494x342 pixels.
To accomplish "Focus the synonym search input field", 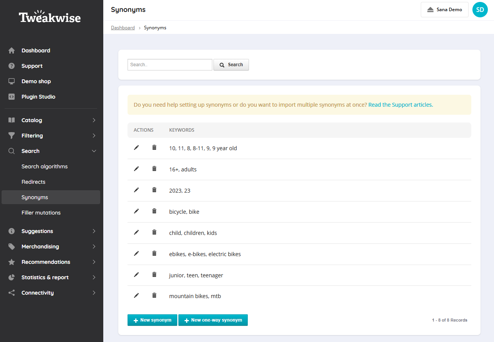I will click(170, 65).
